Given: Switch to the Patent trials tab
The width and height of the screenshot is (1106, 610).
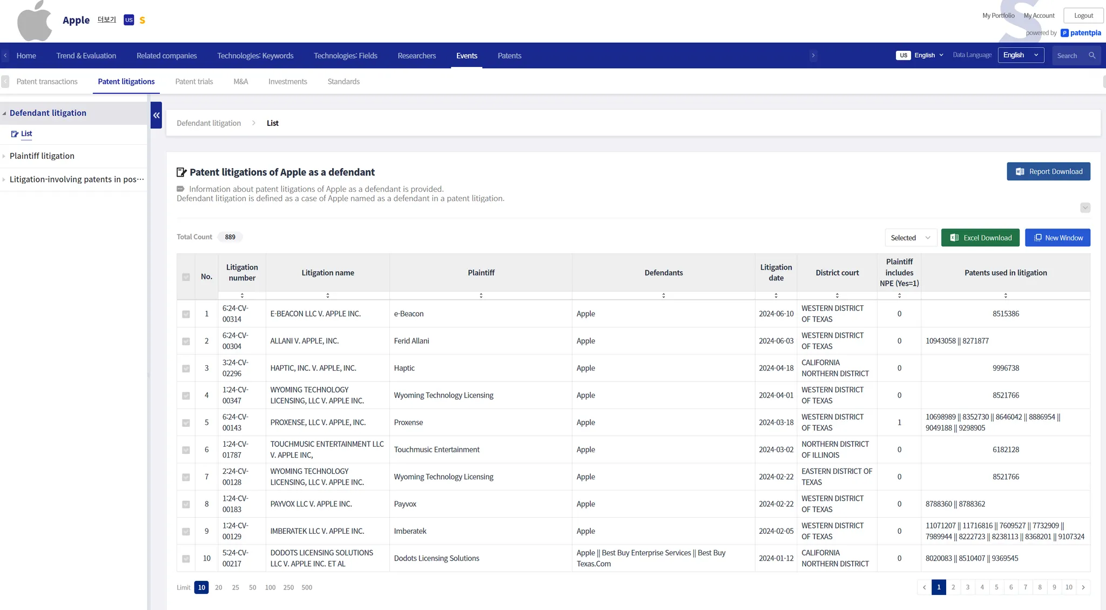Looking at the screenshot, I should click(194, 82).
